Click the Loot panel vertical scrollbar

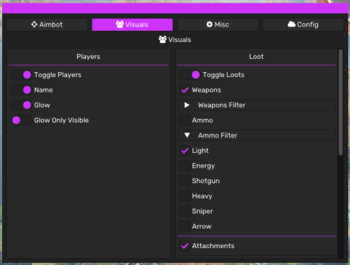coord(341,102)
